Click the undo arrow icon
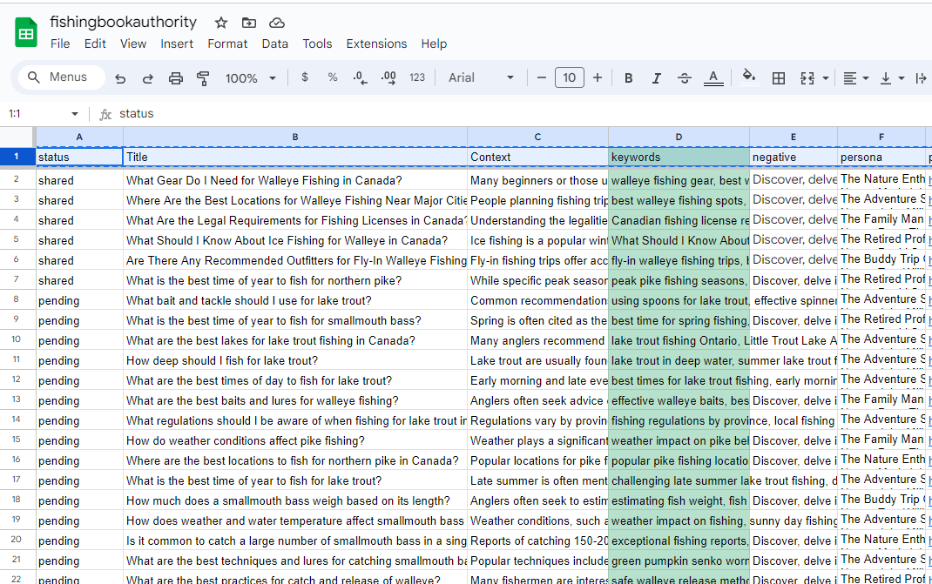 pos(120,78)
